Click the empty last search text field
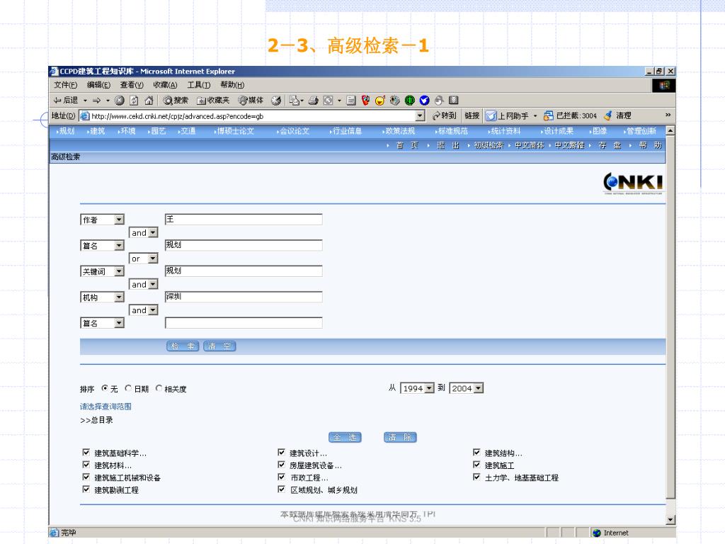 click(244, 323)
